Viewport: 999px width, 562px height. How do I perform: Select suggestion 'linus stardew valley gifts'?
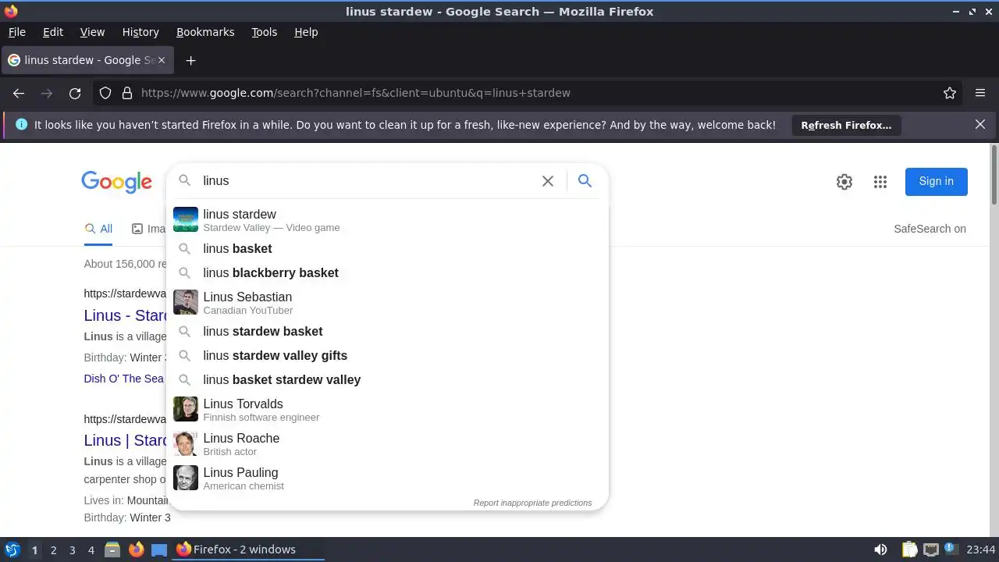(387, 355)
